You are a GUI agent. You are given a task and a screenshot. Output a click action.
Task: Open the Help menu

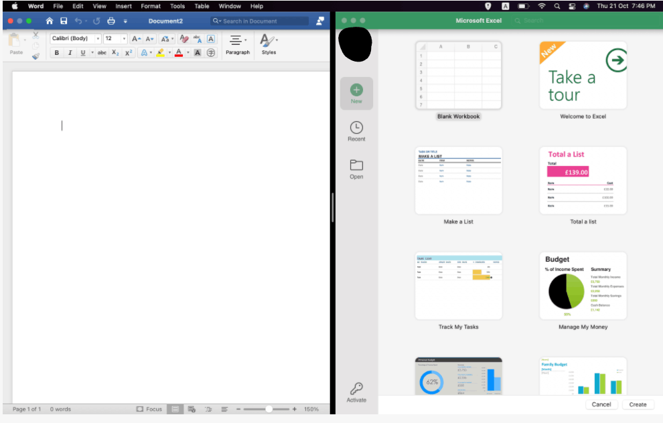pyautogui.click(x=256, y=6)
